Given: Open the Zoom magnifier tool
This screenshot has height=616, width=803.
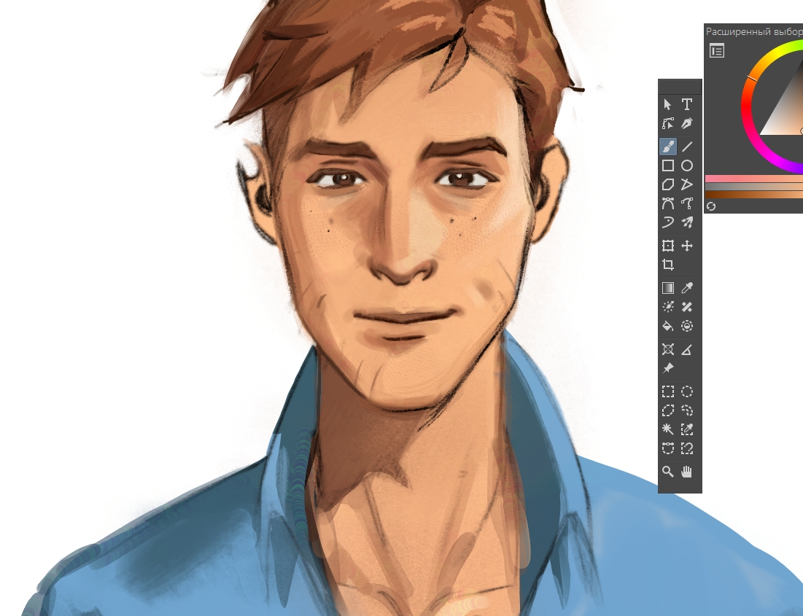Looking at the screenshot, I should pyautogui.click(x=668, y=472).
